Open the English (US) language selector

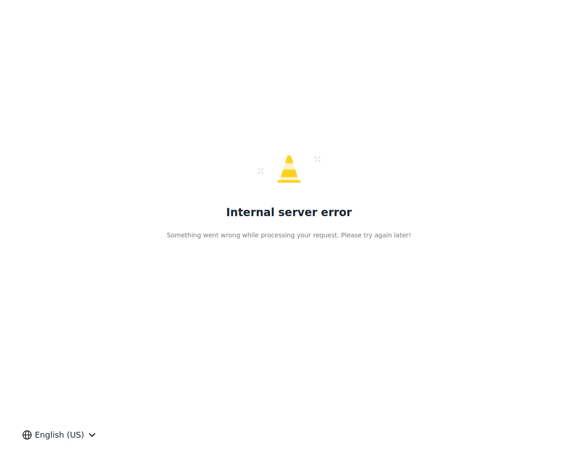click(59, 435)
